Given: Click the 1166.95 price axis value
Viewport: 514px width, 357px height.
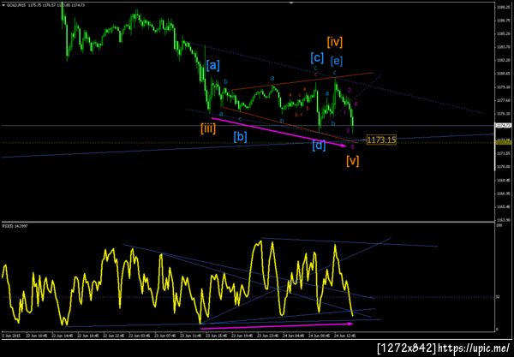Looking at the screenshot, I should [x=504, y=193].
